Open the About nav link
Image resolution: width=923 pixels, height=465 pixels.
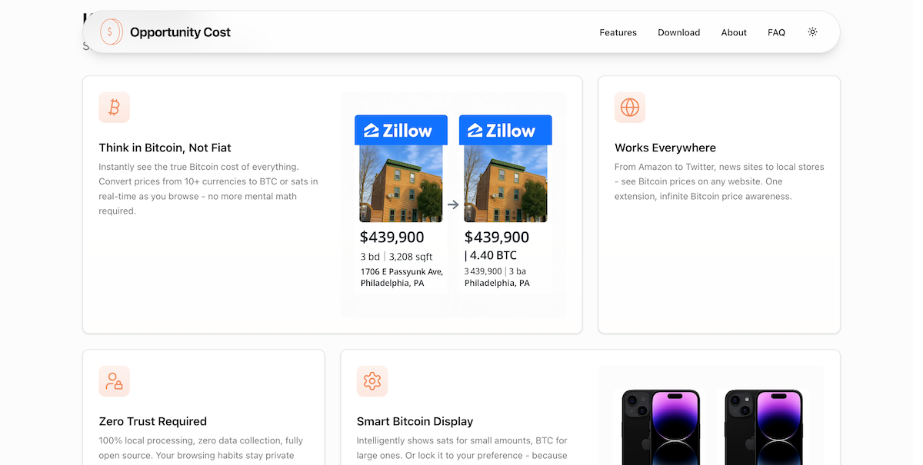point(734,32)
